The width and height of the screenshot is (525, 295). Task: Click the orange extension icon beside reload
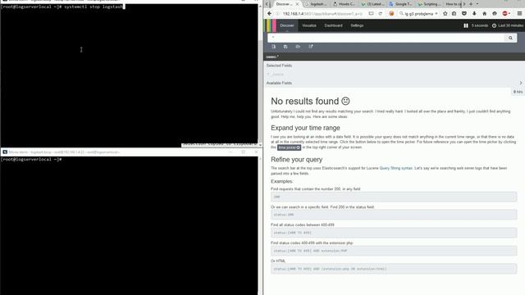point(391,14)
